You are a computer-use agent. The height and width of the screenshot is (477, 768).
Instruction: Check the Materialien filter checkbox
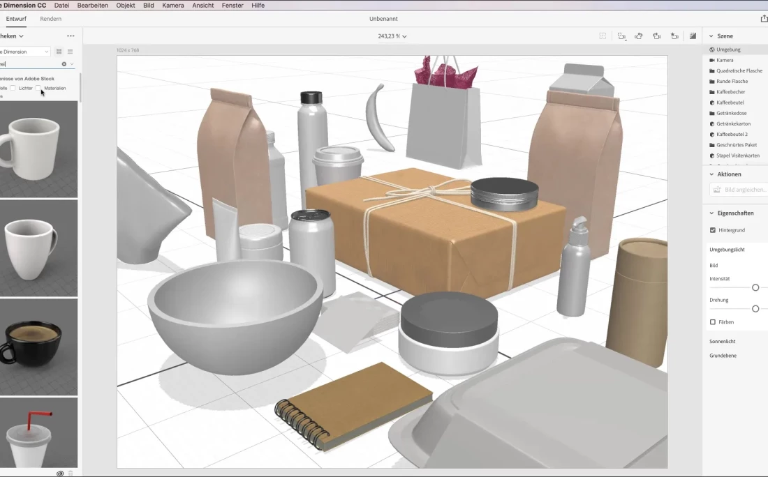[x=39, y=88]
